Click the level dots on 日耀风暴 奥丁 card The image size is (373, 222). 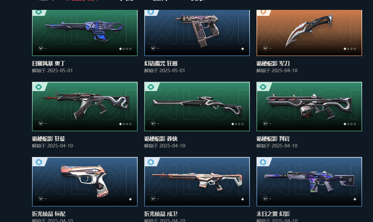pyautogui.click(x=125, y=49)
